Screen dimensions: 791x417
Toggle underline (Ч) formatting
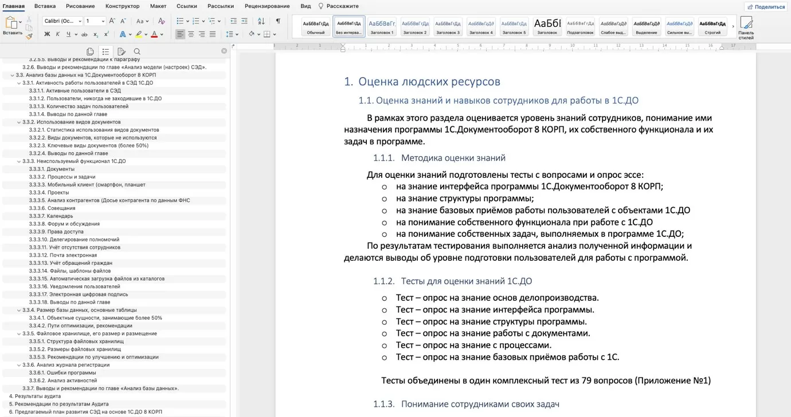pos(68,34)
